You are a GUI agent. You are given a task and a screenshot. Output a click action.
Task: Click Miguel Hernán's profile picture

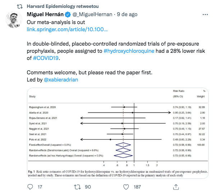(x=14, y=19)
